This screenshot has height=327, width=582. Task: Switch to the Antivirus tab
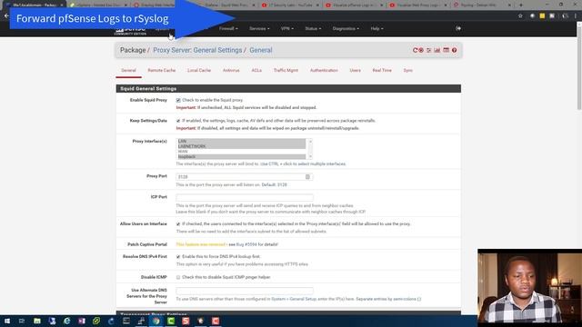[231, 70]
